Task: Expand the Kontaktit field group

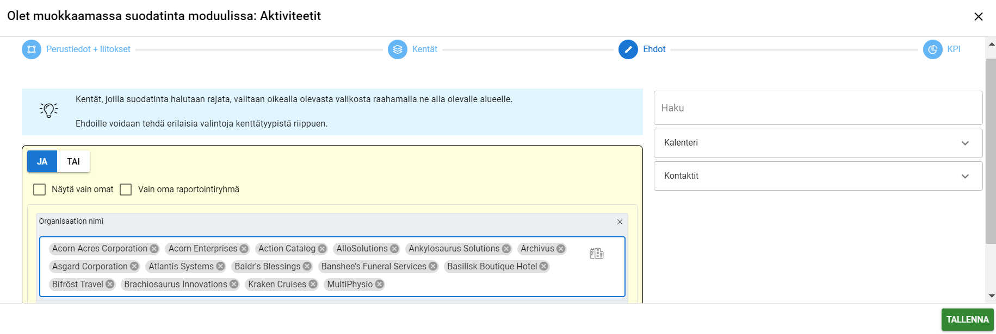Action: click(x=818, y=176)
